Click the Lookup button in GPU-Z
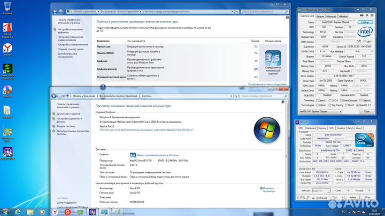The image size is (385, 216). [365, 22]
